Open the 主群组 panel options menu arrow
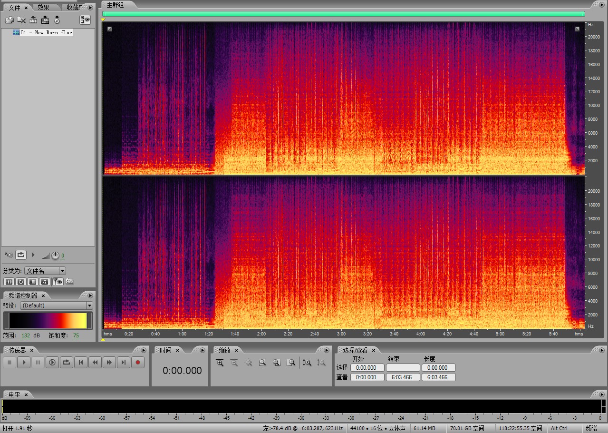608x433 pixels. point(601,5)
